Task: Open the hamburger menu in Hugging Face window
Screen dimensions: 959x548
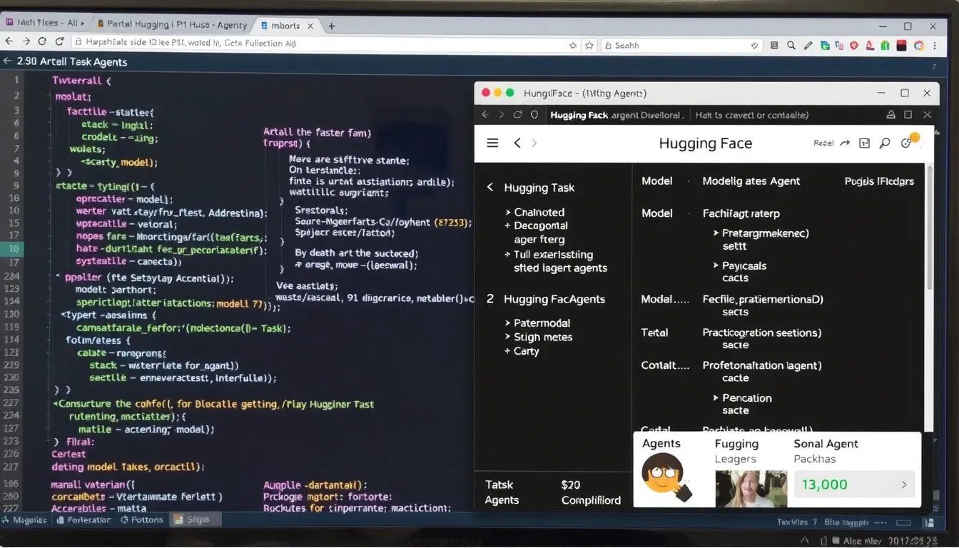Action: coord(492,143)
